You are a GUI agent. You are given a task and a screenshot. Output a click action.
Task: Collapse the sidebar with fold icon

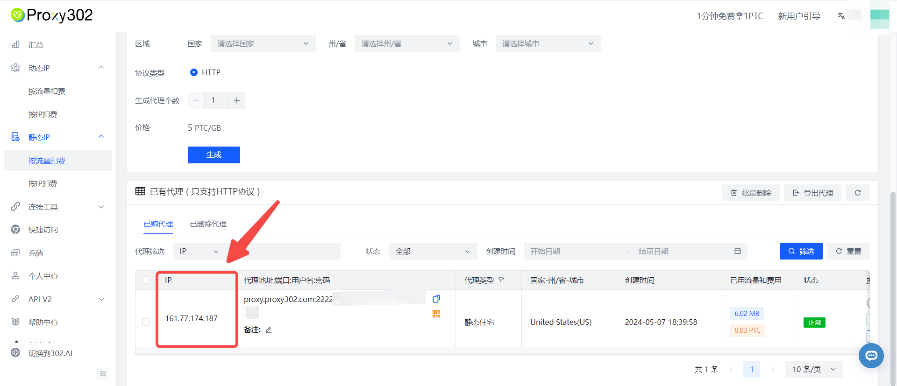point(103,374)
